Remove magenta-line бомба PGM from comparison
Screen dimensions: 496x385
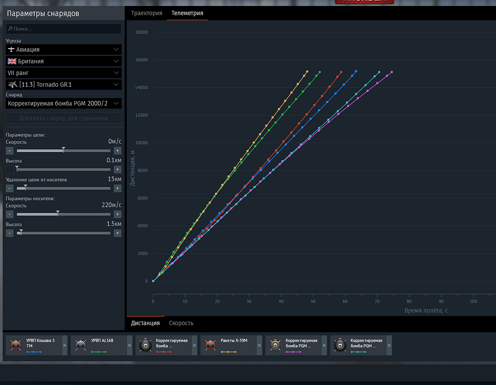(x=324, y=345)
